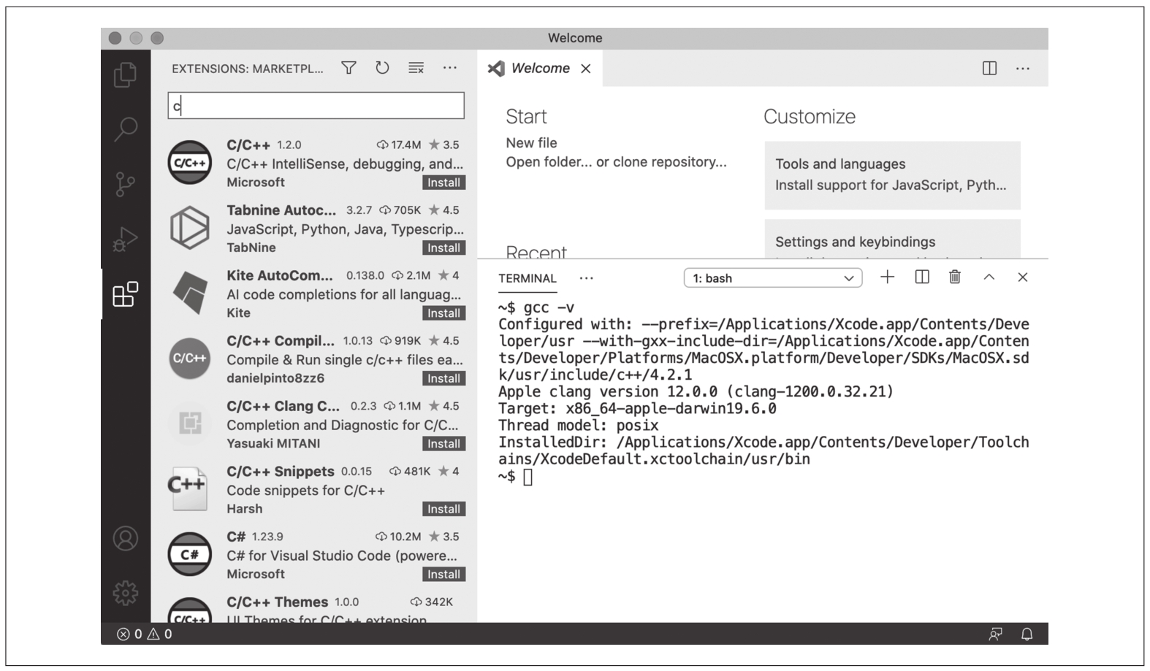Viewport: 1150px width, 671px height.
Task: Kill terminal with the trash icon
Action: (x=955, y=277)
